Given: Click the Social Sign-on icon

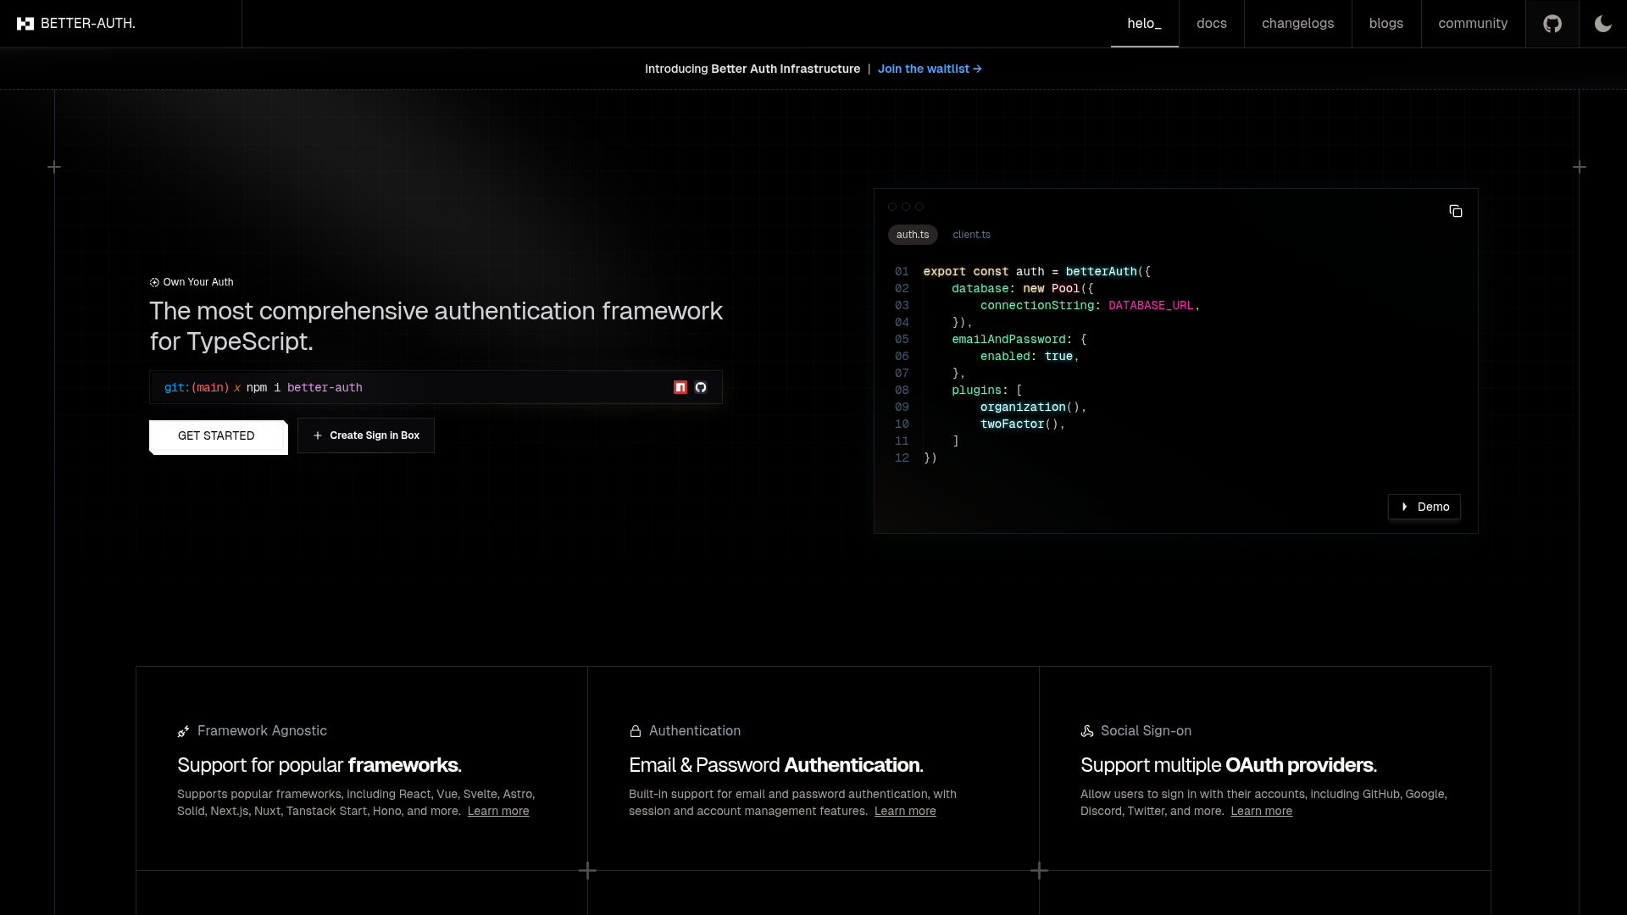Looking at the screenshot, I should pyautogui.click(x=1087, y=731).
